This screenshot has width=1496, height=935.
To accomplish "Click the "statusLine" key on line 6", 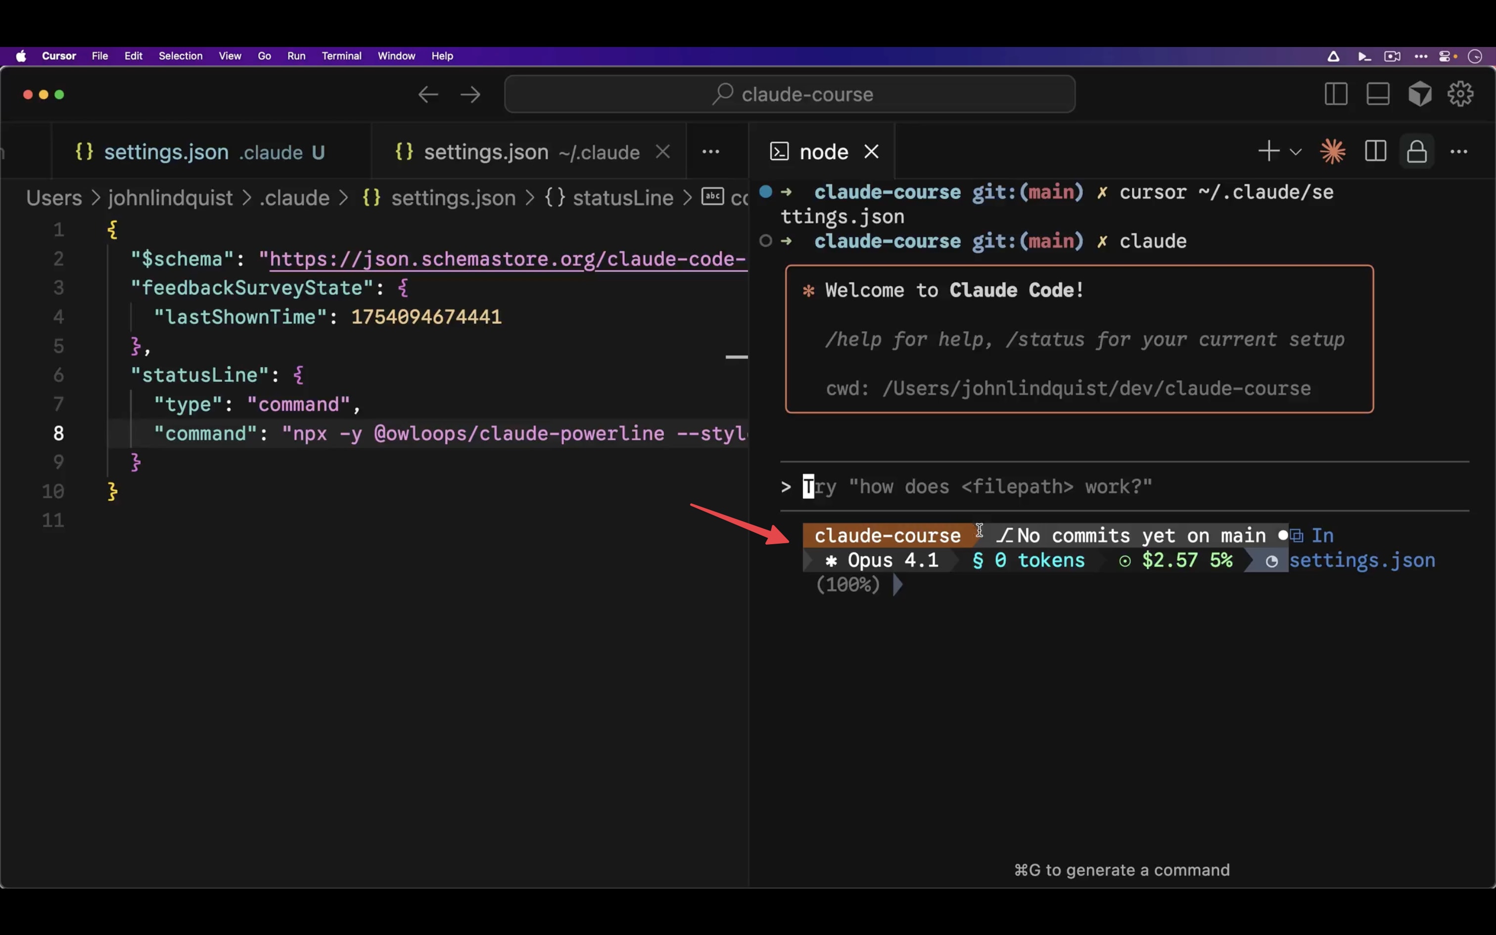I will [199, 375].
